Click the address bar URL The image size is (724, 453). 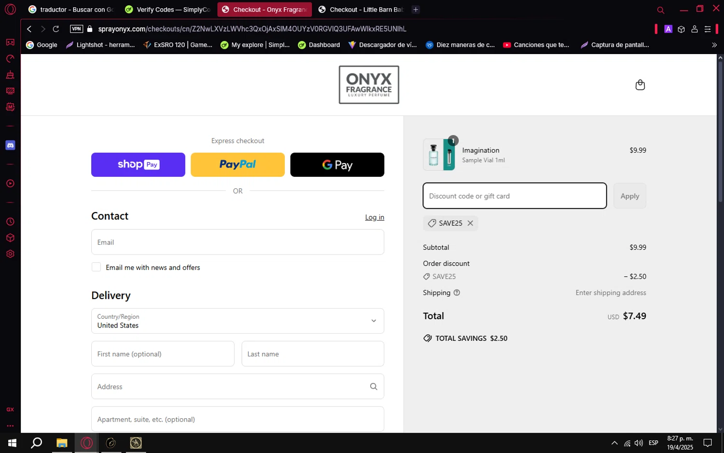point(252,29)
